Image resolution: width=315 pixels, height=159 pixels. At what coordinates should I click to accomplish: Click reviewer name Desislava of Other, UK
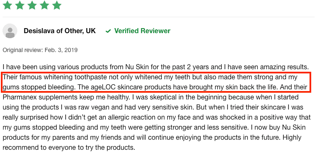click(60, 31)
